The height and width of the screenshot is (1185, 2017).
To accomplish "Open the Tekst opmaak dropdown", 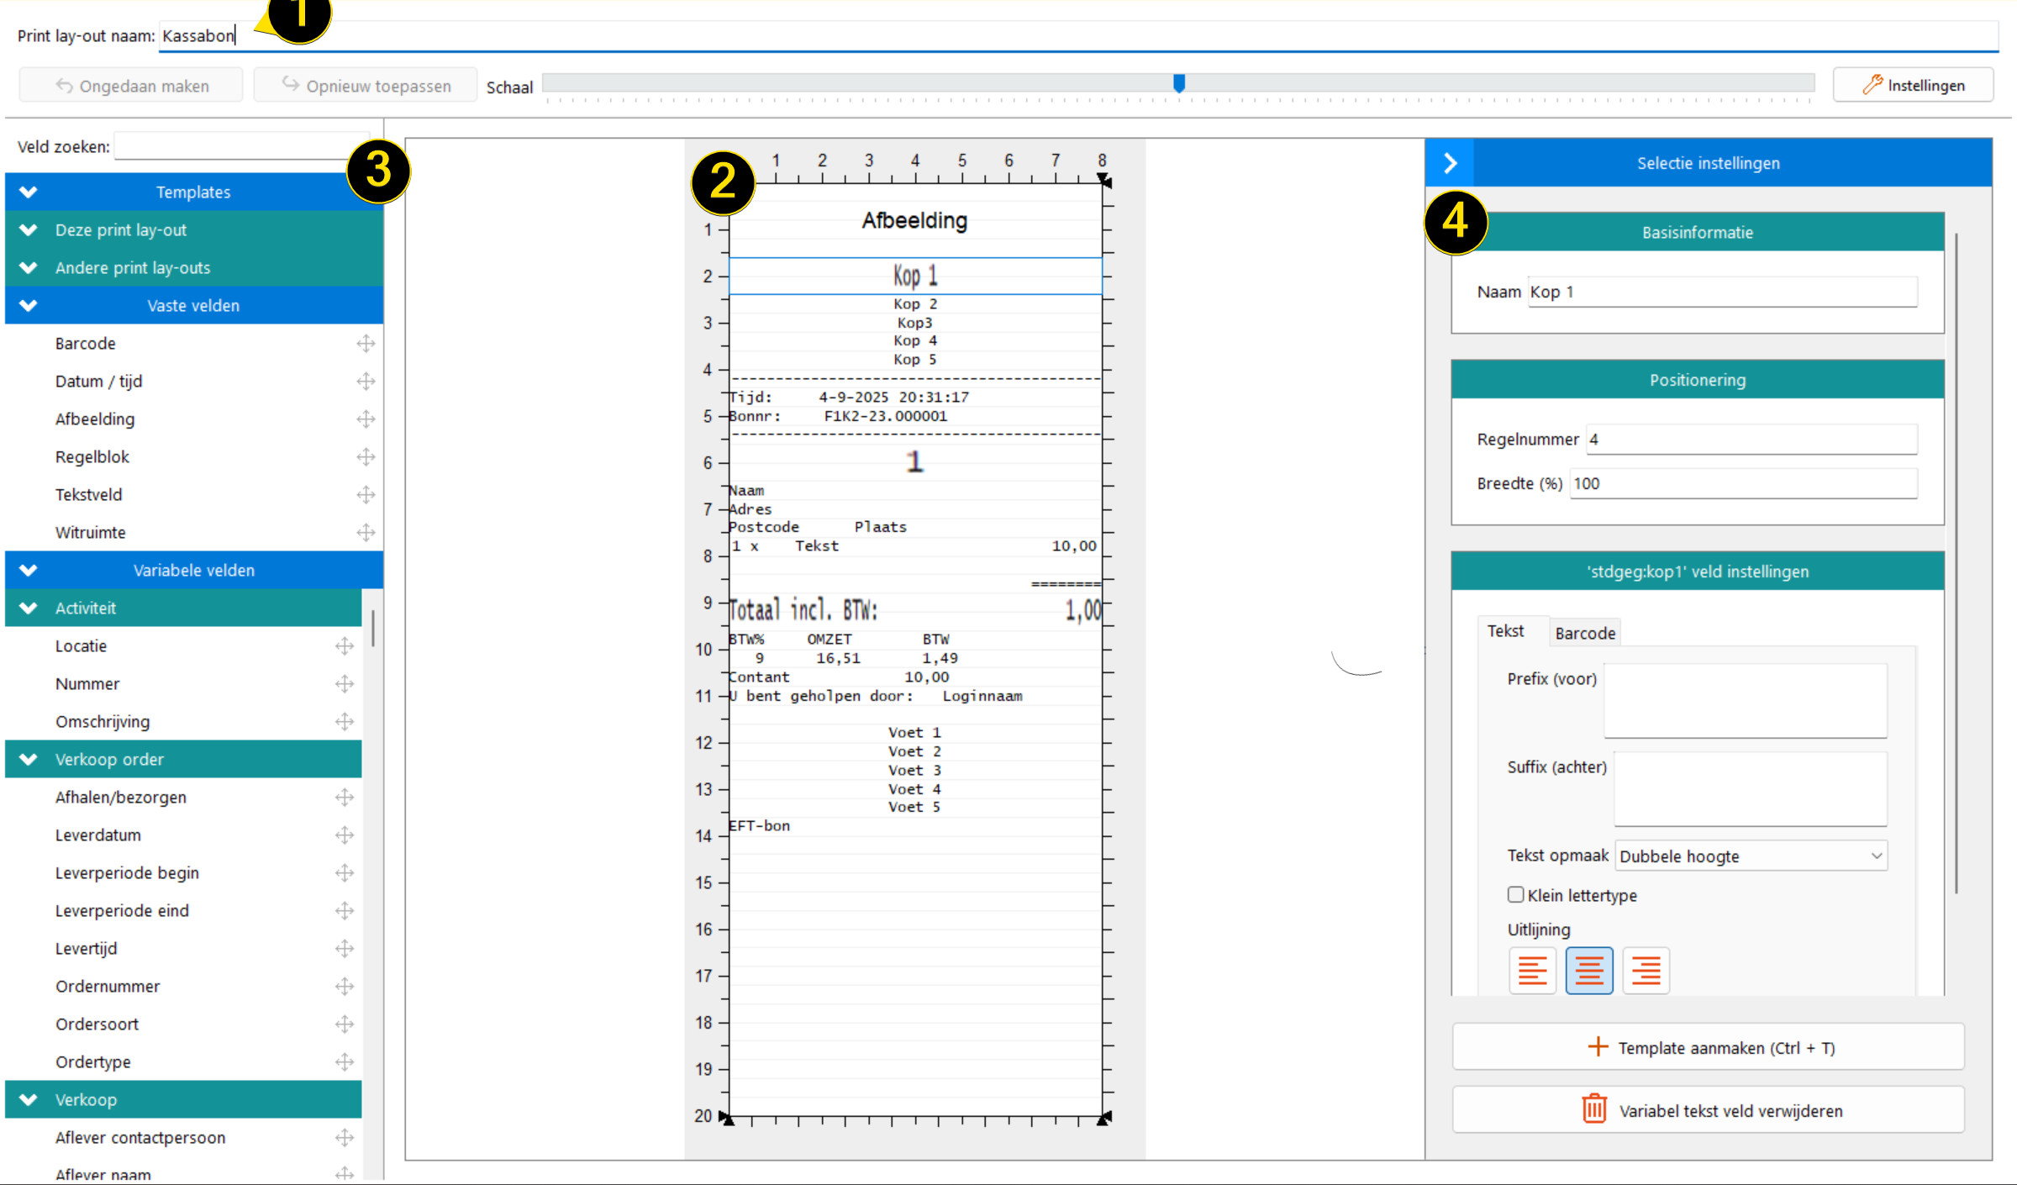I will 1751,856.
